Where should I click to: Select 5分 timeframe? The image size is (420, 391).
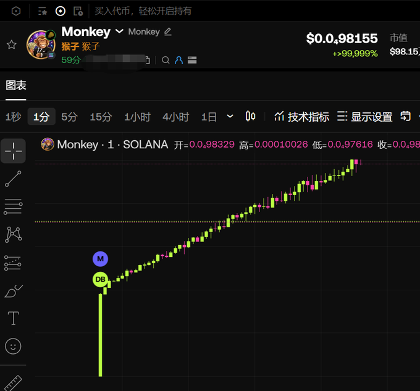69,117
